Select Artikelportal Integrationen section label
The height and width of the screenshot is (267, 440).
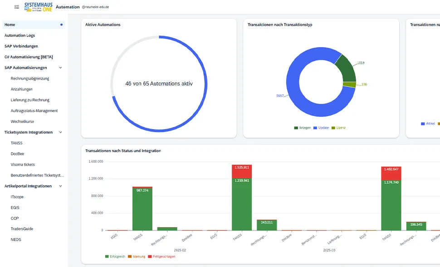pyautogui.click(x=28, y=186)
